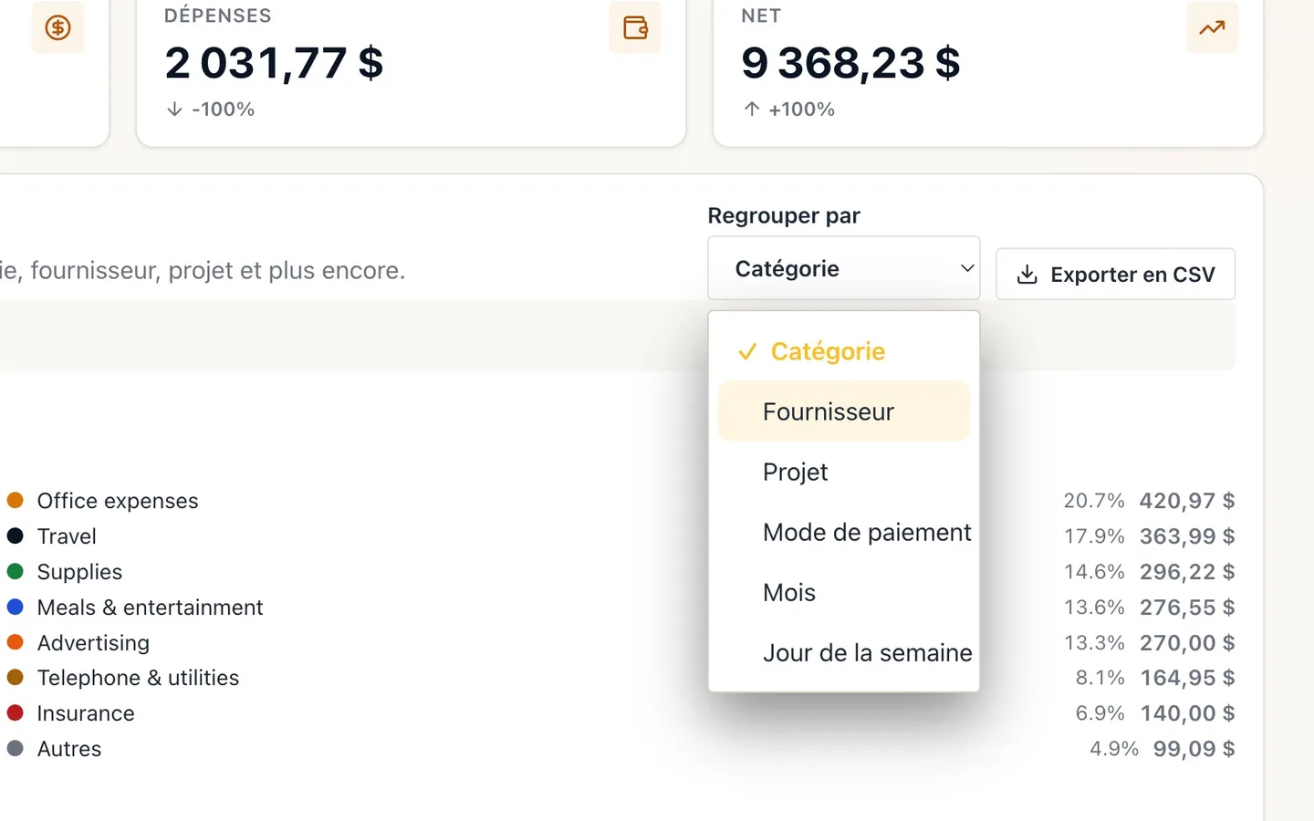The image size is (1314, 821).
Task: Click the Exporter en CSV button
Action: (x=1115, y=274)
